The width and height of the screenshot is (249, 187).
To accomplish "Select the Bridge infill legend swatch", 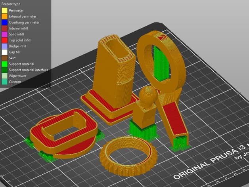I will [4, 46].
